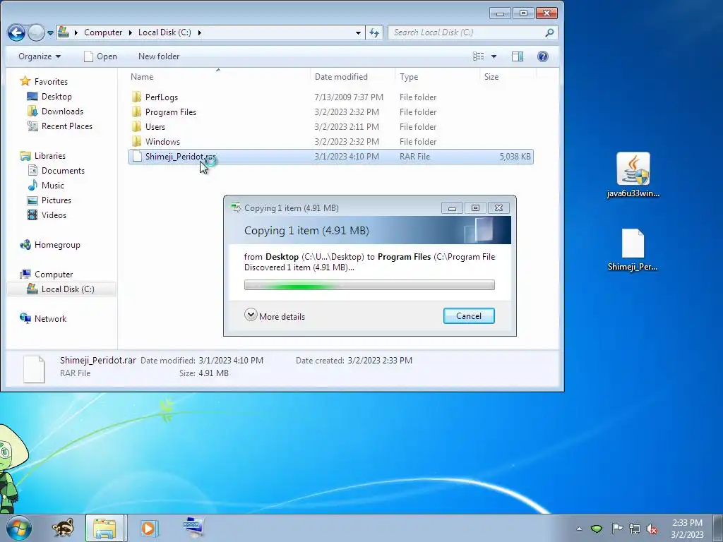Image resolution: width=723 pixels, height=542 pixels.
Task: Open the Music library
Action: point(46,186)
